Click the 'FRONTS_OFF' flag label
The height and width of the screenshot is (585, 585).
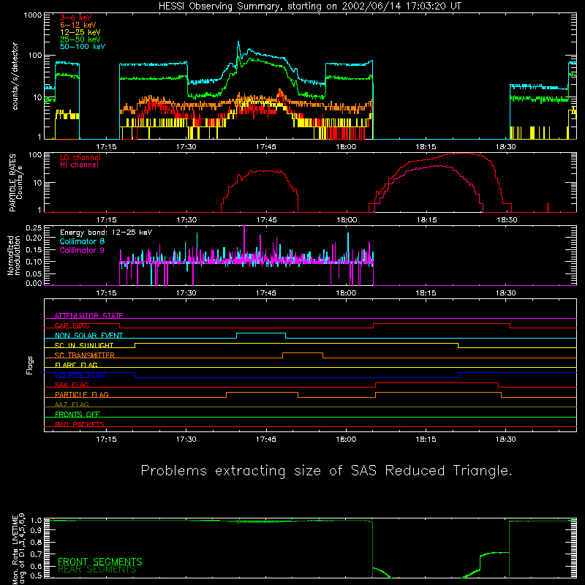point(78,415)
